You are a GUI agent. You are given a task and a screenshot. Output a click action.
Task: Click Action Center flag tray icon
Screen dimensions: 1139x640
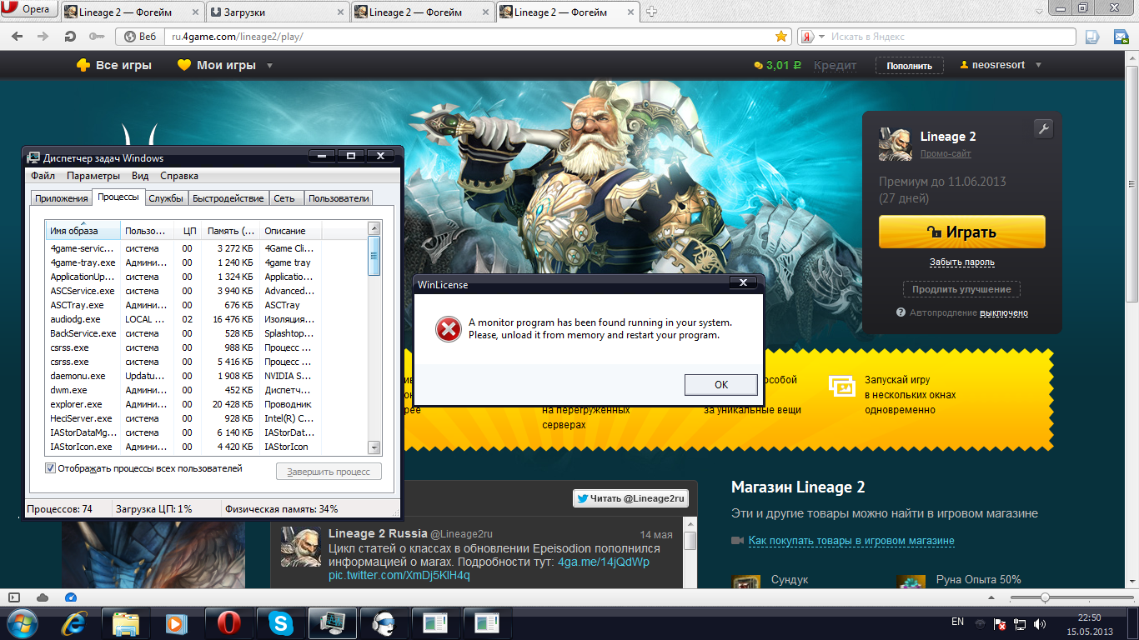(x=999, y=623)
